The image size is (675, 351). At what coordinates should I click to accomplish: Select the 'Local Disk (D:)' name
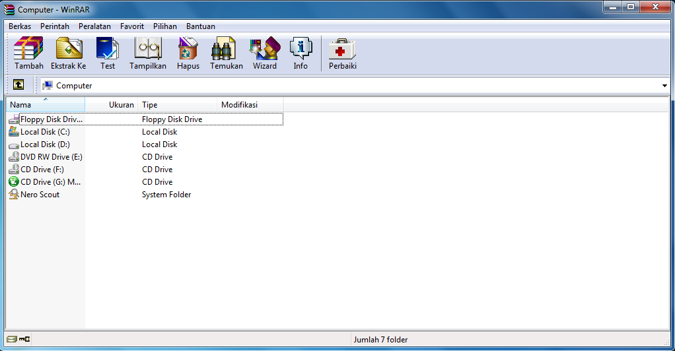point(45,144)
